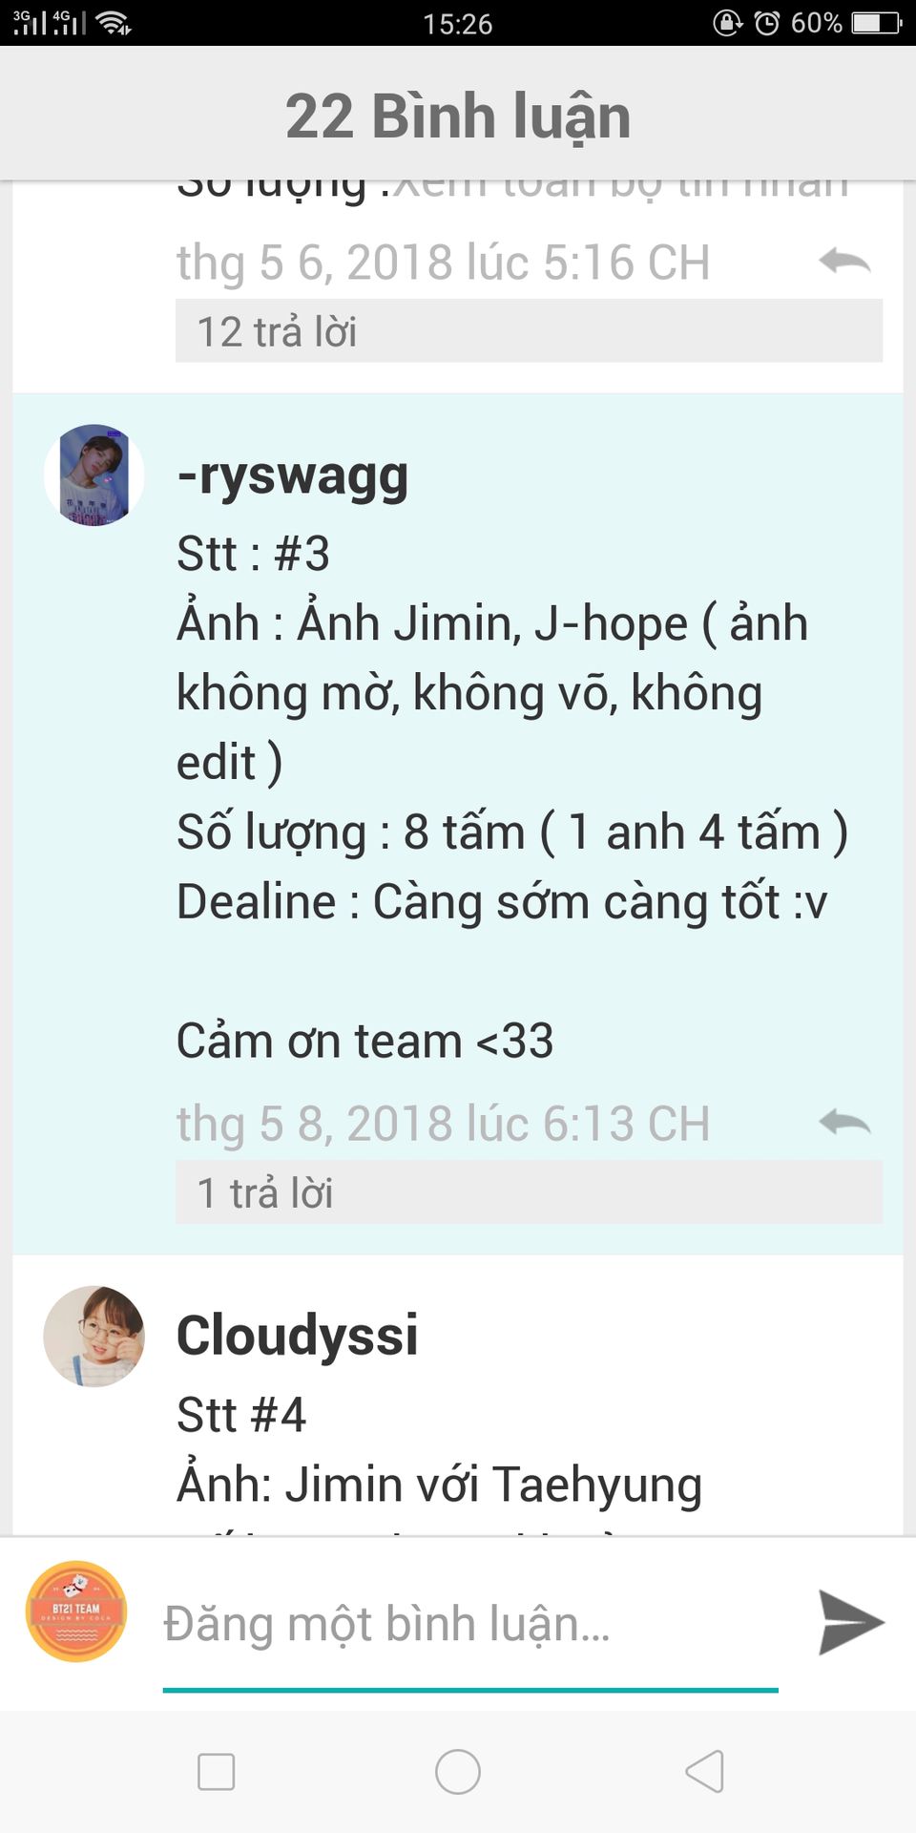Tap the recent apps square button
Image resolution: width=916 pixels, height=1833 pixels.
(216, 1772)
